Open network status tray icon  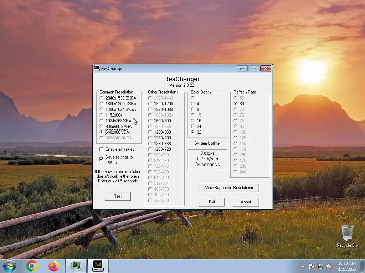click(320, 266)
